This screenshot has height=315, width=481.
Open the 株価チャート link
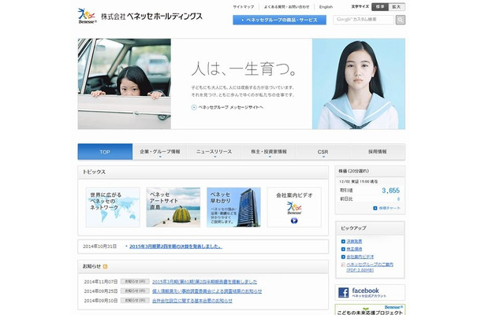[x=390, y=208]
